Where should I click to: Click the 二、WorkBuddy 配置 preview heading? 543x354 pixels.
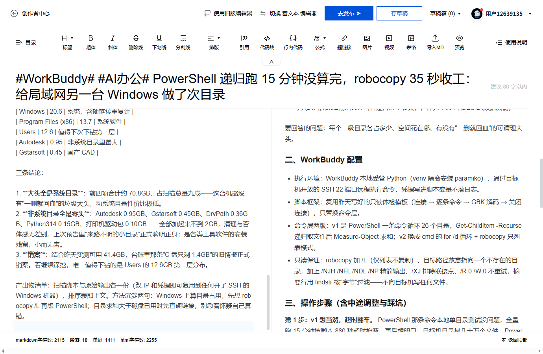click(323, 160)
